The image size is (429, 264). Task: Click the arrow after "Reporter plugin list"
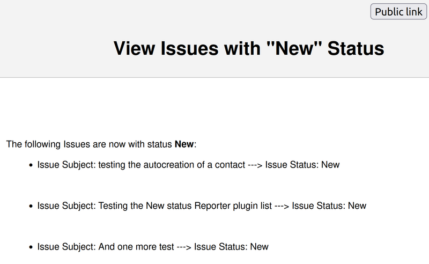click(x=282, y=206)
